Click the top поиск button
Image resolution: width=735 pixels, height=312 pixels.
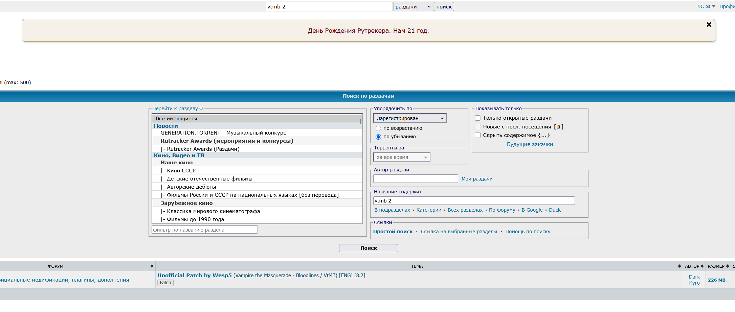point(444,6)
